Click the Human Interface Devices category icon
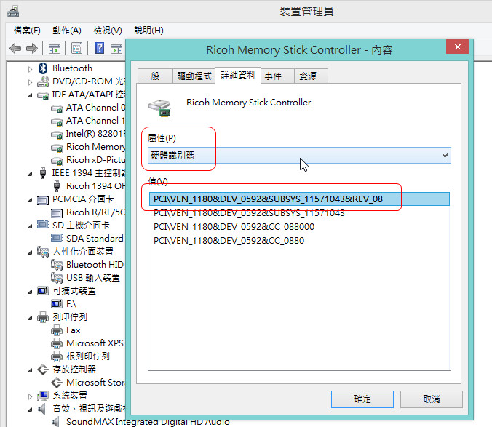Screen dimensions: 492x427 coord(43,251)
